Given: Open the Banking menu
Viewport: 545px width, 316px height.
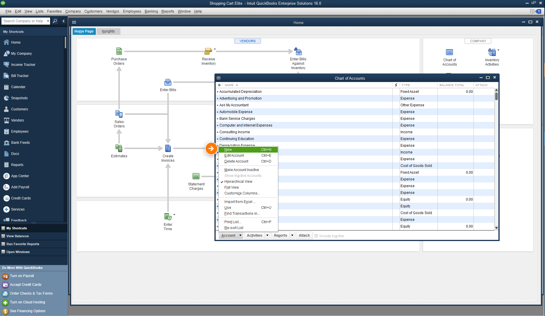Looking at the screenshot, I should pyautogui.click(x=151, y=11).
